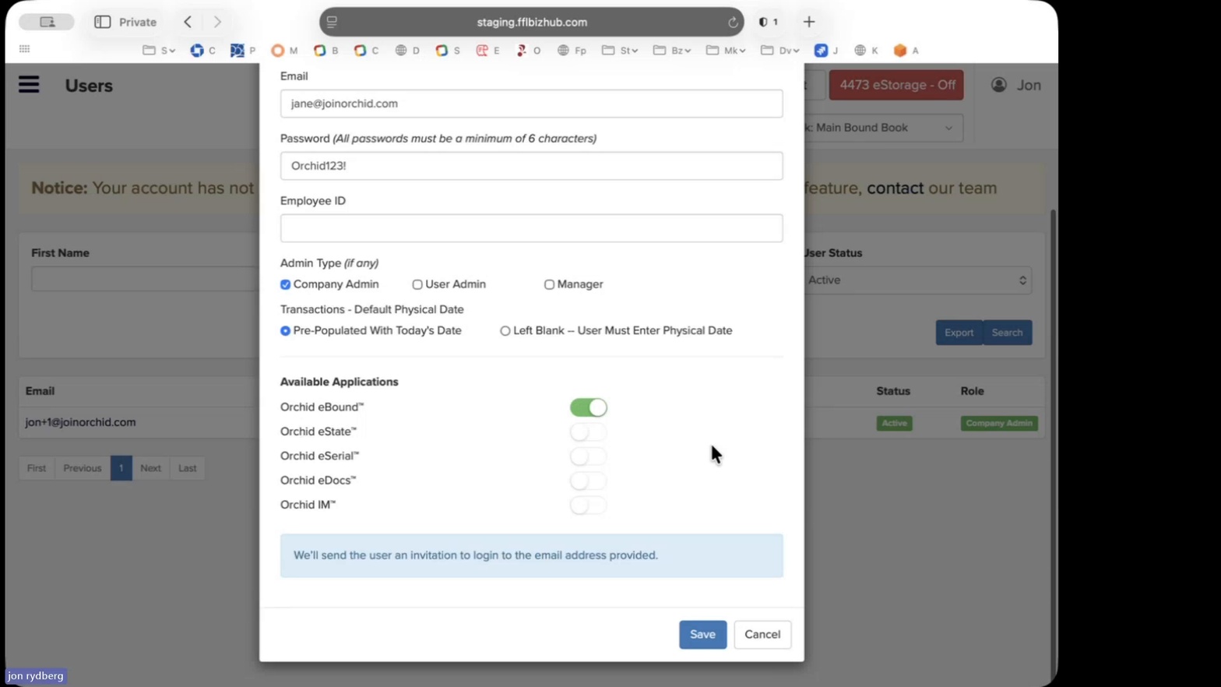The image size is (1221, 687).
Task: Click the Active status badge
Action: click(x=894, y=423)
